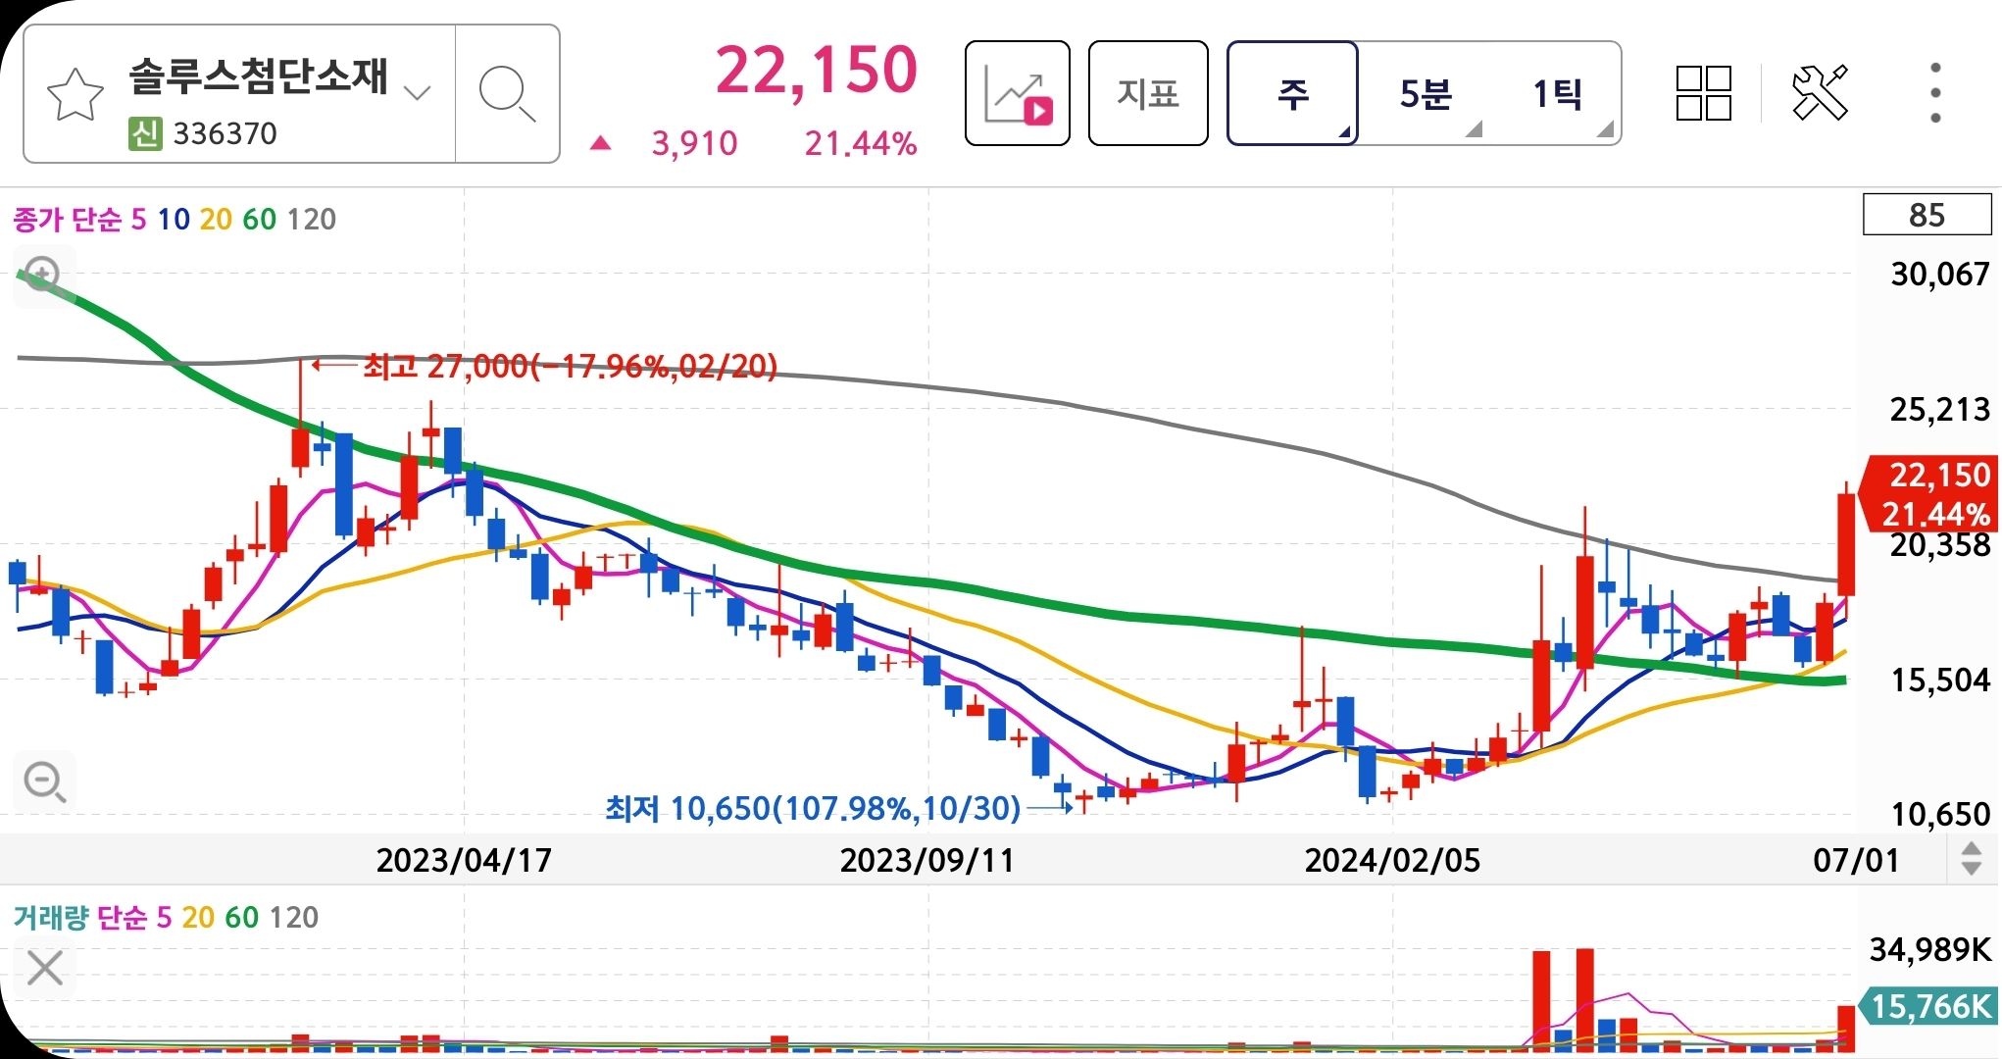Open stock search with magnifier icon

click(x=507, y=94)
